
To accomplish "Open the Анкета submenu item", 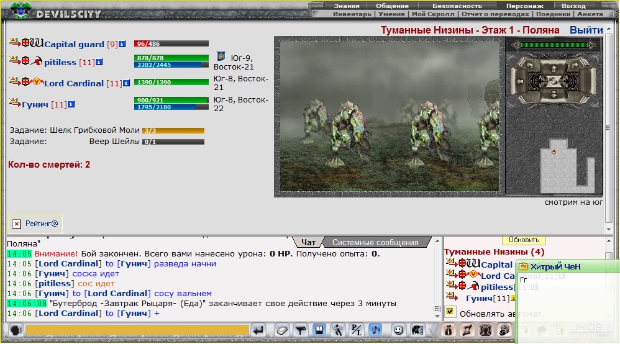I will (x=590, y=14).
